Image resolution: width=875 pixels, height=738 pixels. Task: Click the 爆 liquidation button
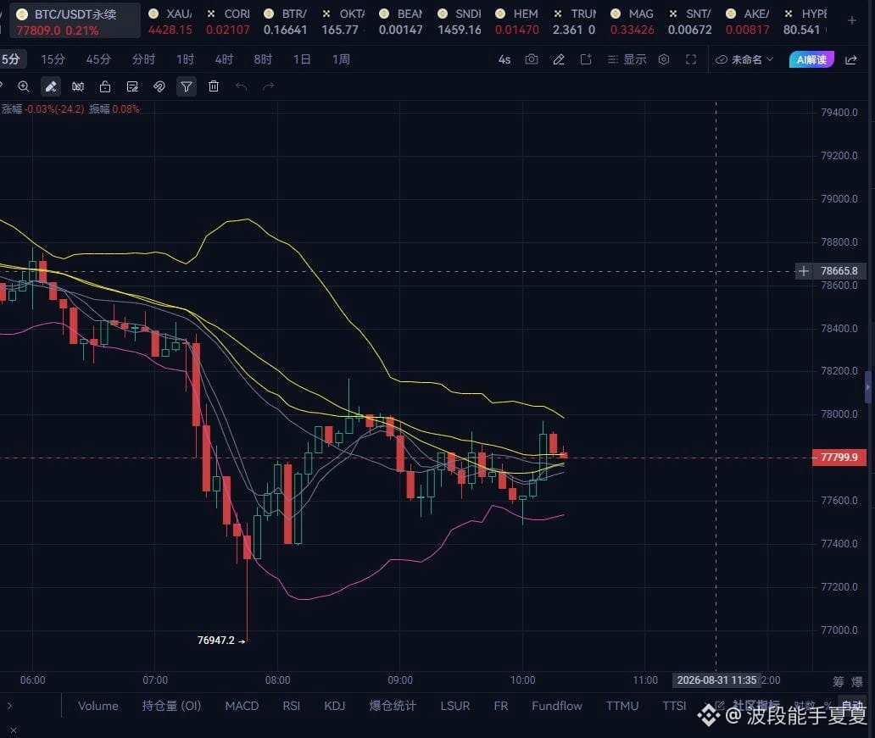[856, 681]
